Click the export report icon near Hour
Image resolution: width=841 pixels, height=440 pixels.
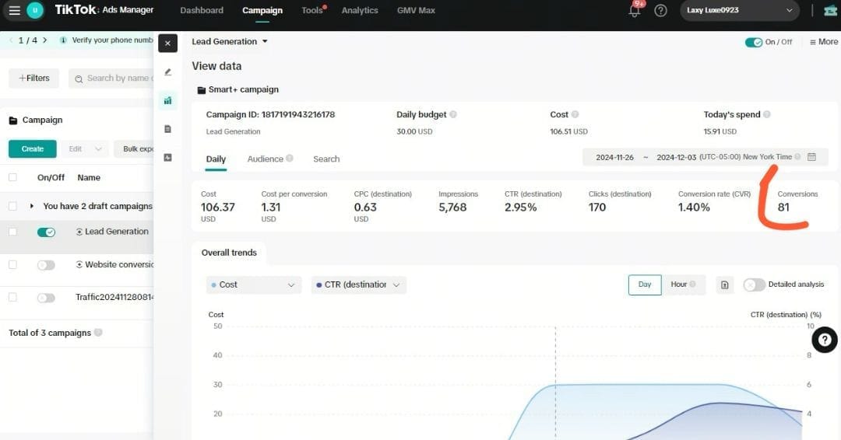[725, 285]
